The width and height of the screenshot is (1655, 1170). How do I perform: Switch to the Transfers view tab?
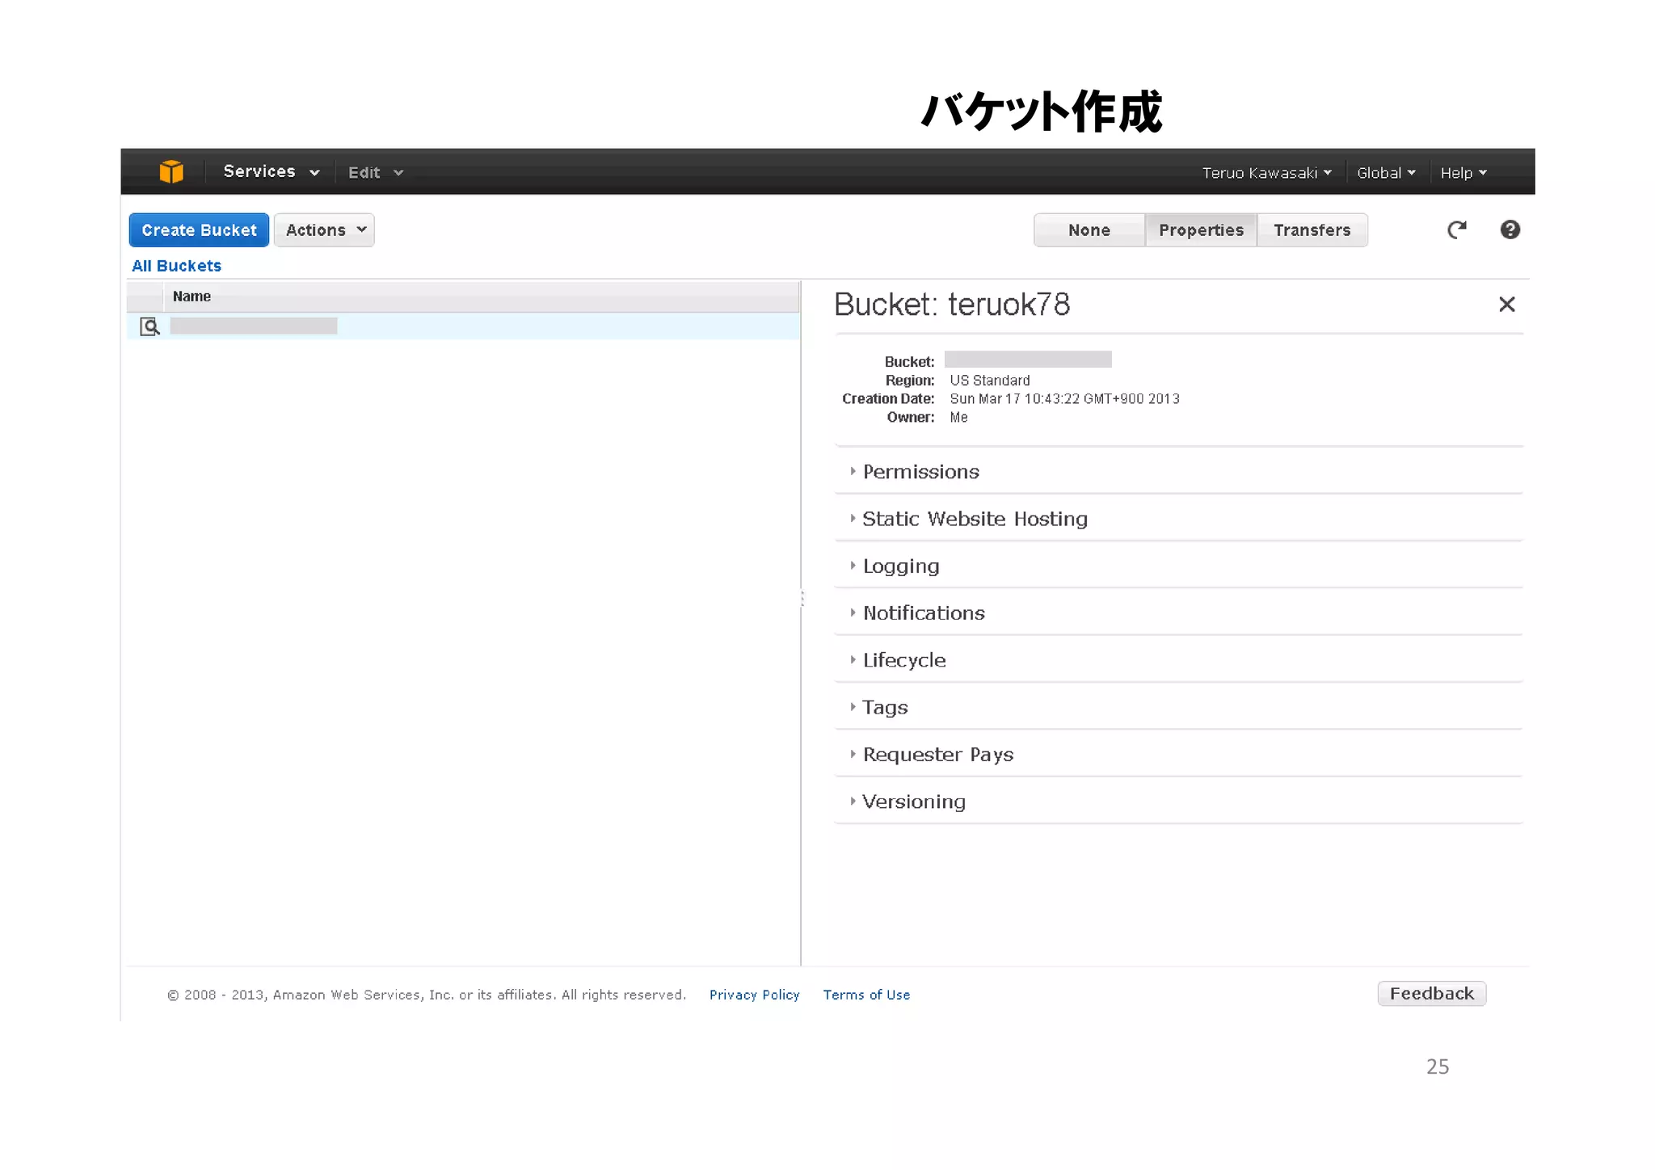click(x=1312, y=230)
